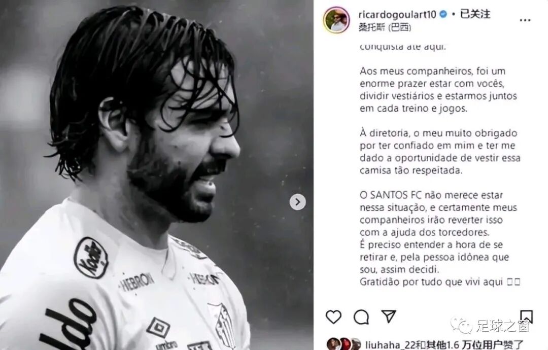The width and height of the screenshot is (548, 350).
Task: Open ricardogoulart10 profile picture
Action: pos(336,20)
